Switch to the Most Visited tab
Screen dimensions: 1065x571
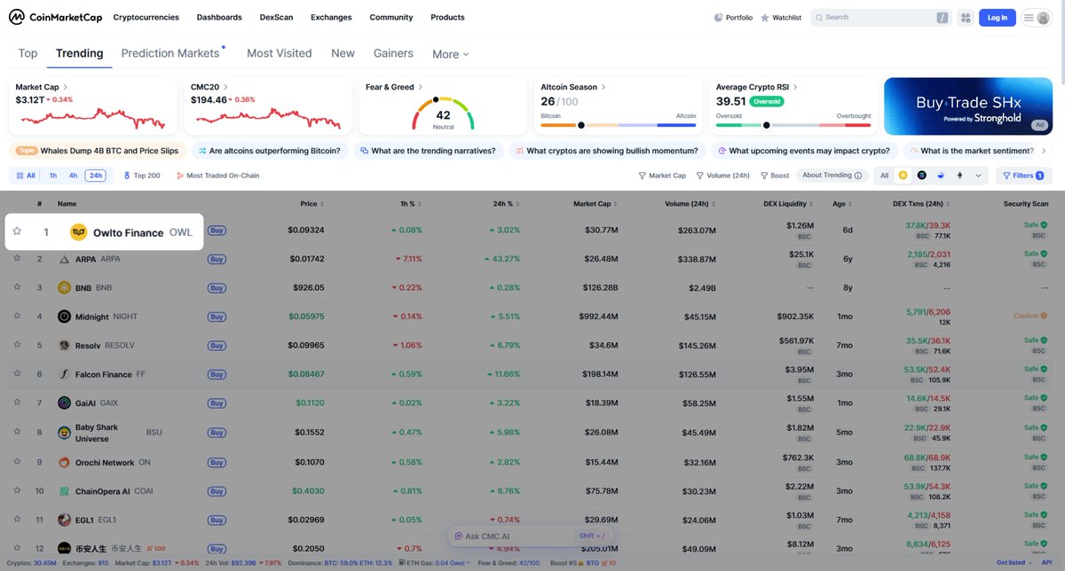(x=279, y=53)
